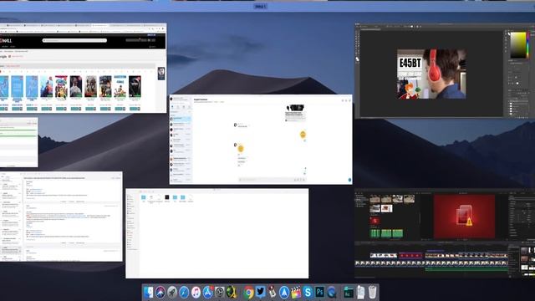
Task: Bring the Finder window to front
Action: click(217, 233)
